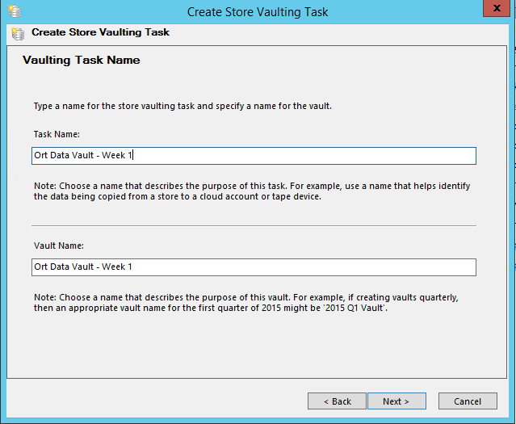Click the instruction text about typing a name
This screenshot has width=516, height=424.
(x=182, y=106)
